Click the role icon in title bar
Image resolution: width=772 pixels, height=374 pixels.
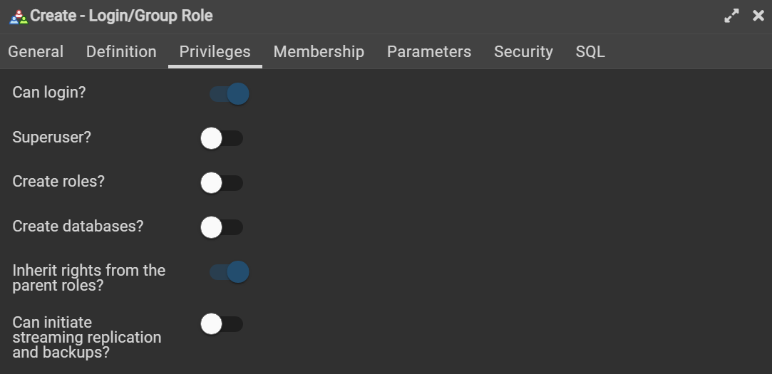tap(18, 16)
